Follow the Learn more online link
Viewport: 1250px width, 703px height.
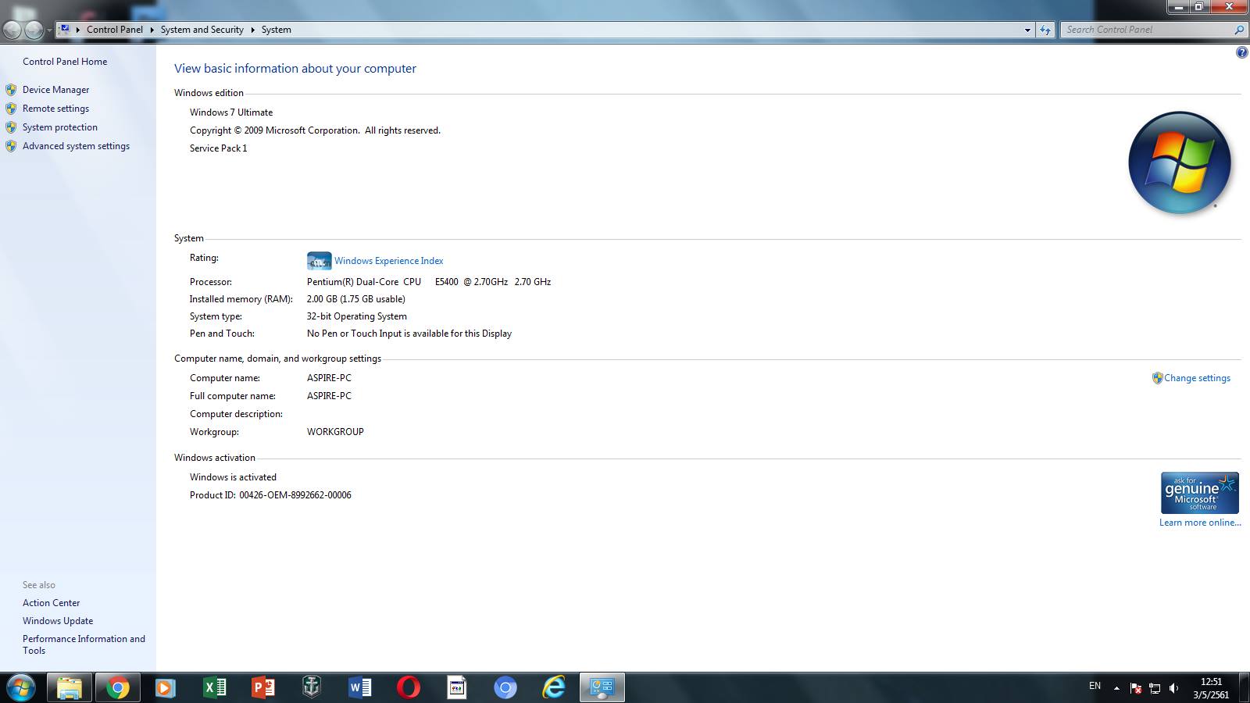[1200, 523]
